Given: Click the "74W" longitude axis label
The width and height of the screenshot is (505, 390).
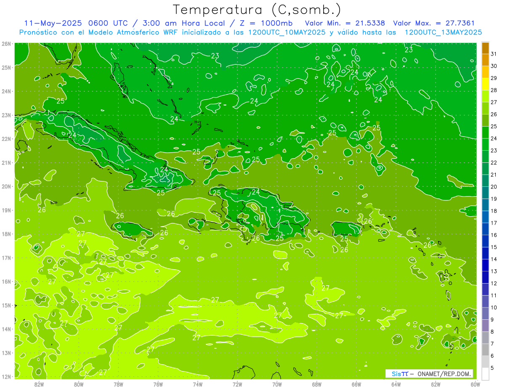Looking at the screenshot, I should coord(198,384).
